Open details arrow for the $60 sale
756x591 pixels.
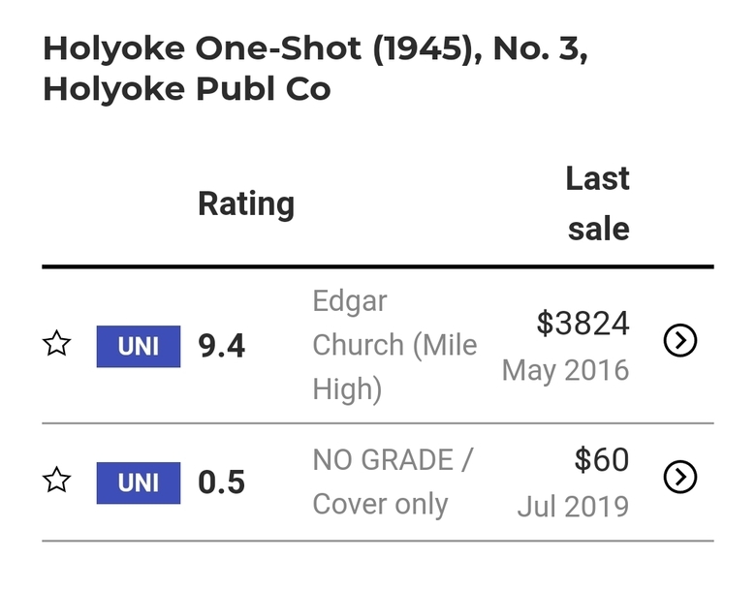pos(679,477)
